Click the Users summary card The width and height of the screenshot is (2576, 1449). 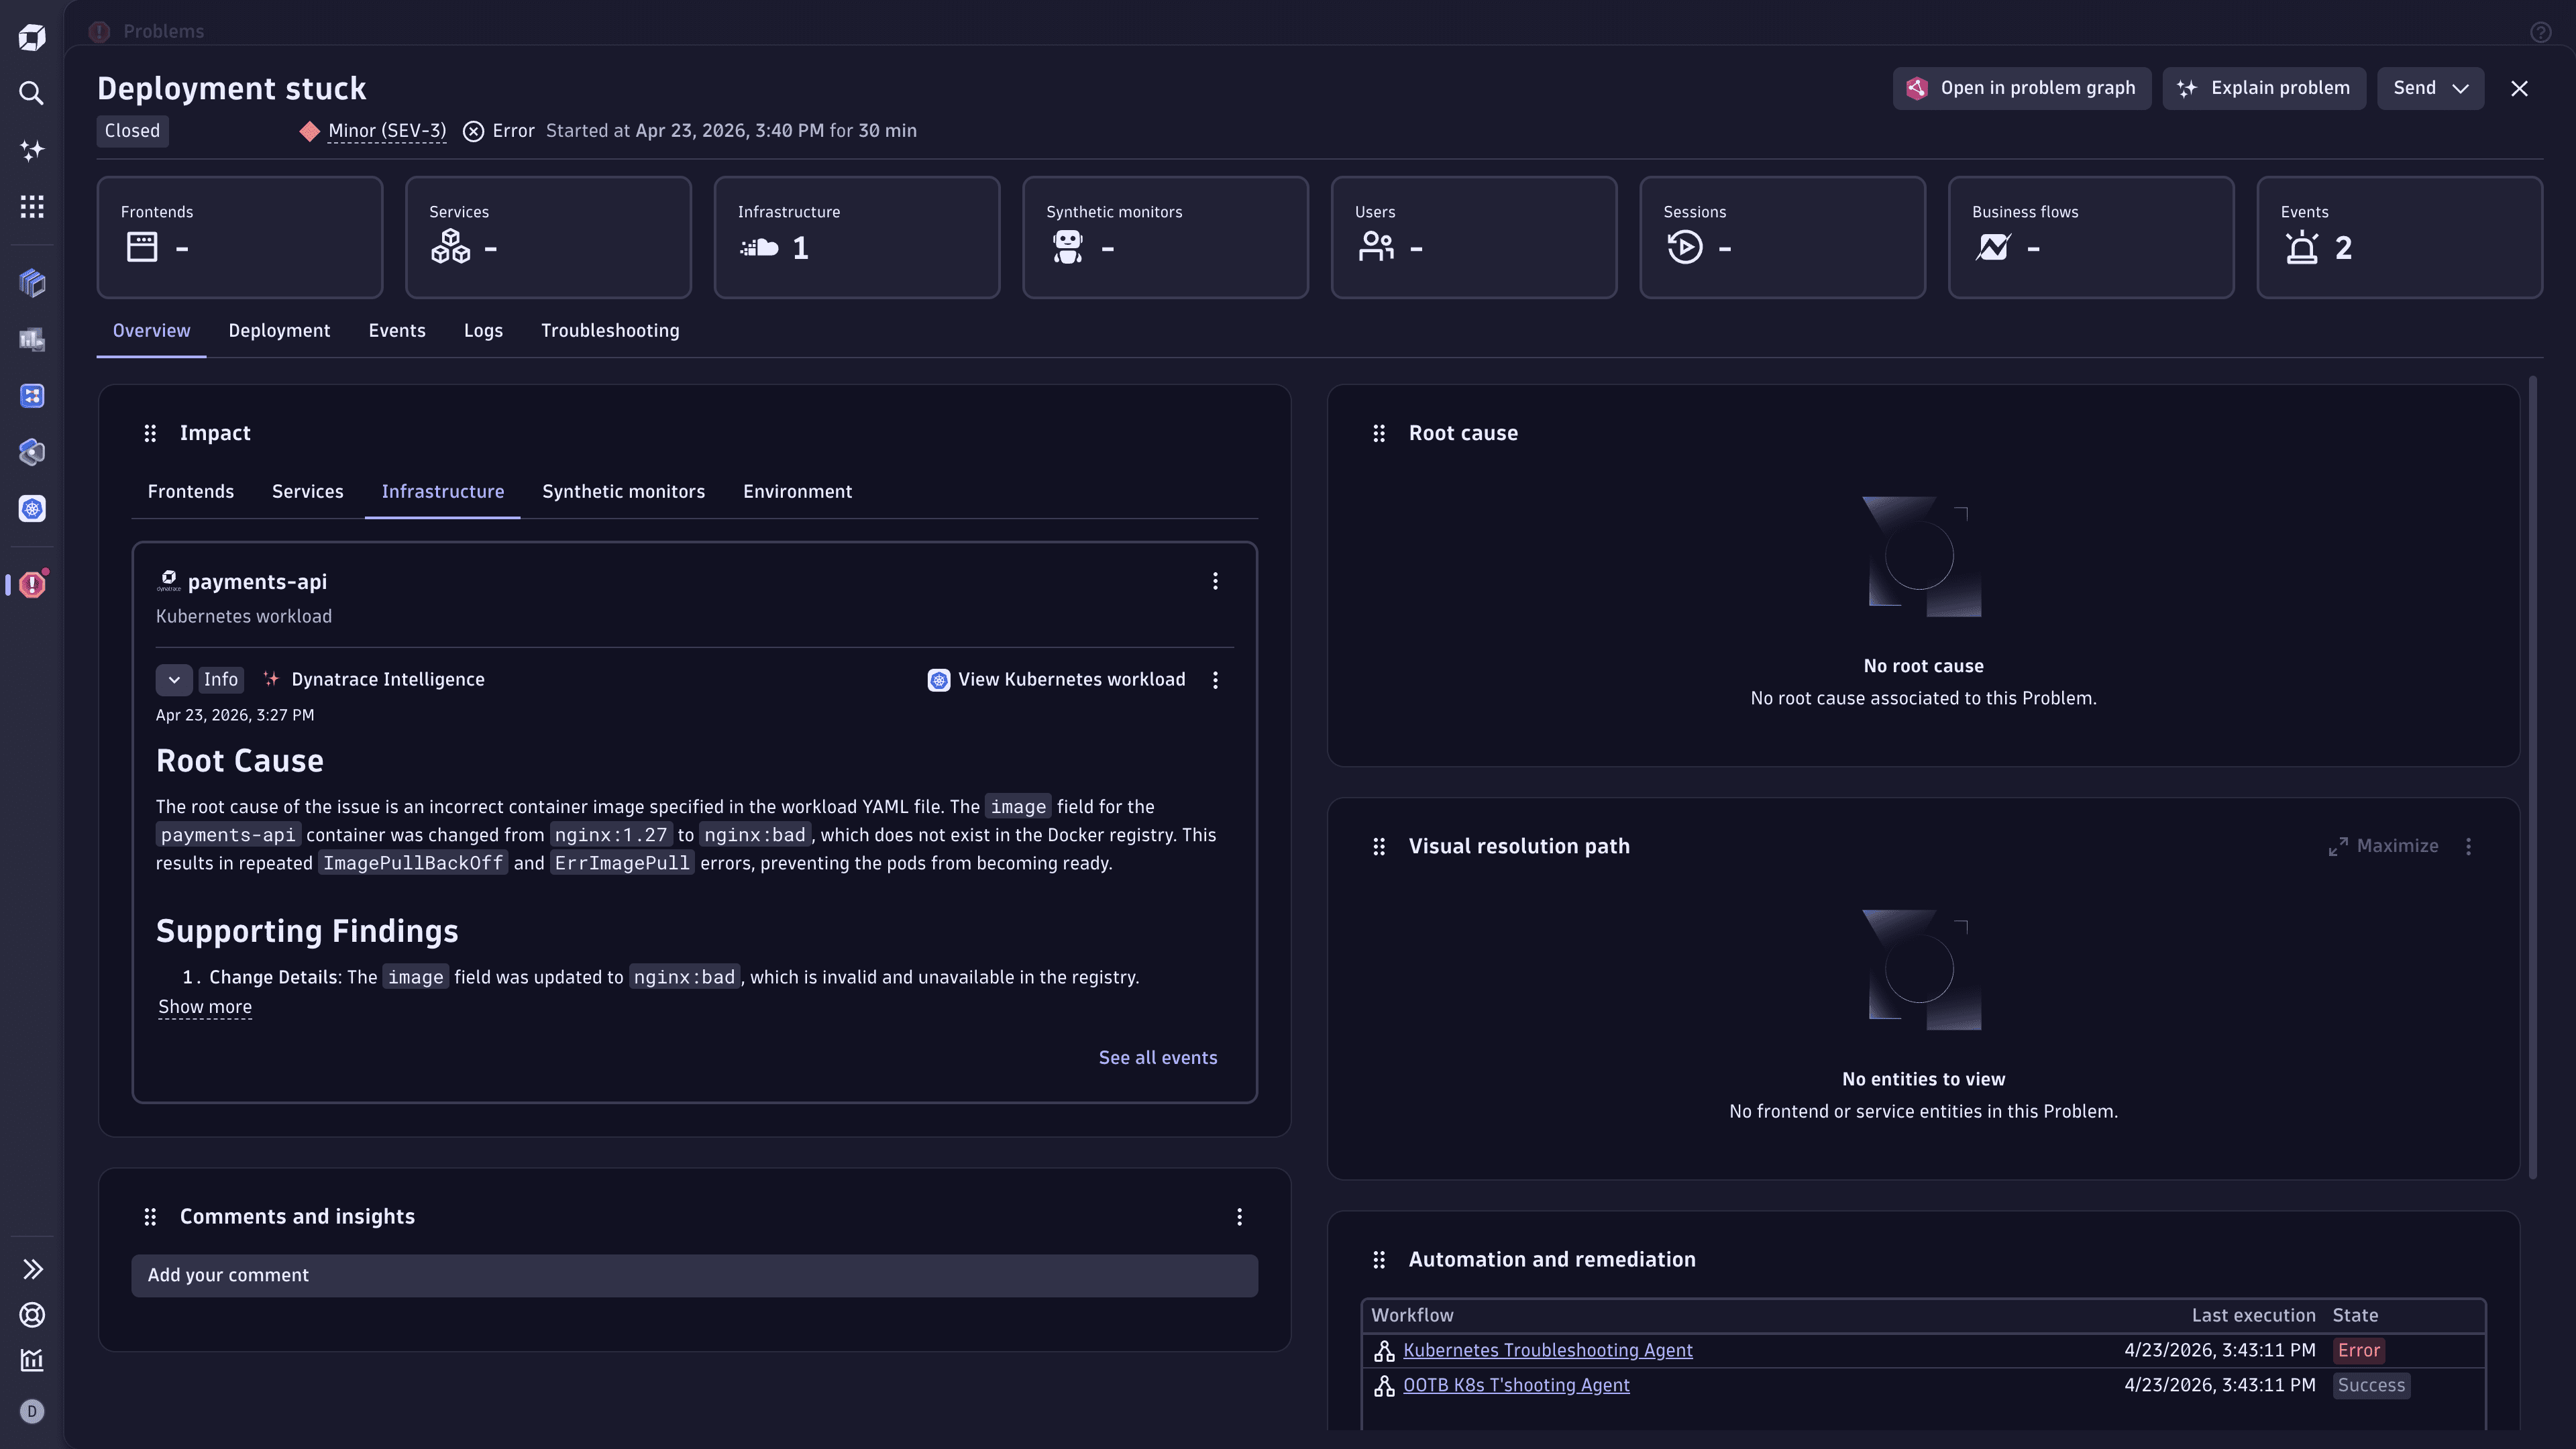point(1474,237)
